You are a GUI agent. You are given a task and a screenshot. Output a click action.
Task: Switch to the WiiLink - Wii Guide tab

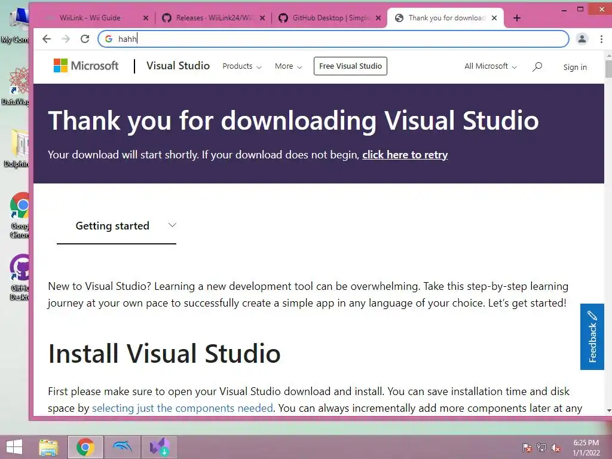90,18
